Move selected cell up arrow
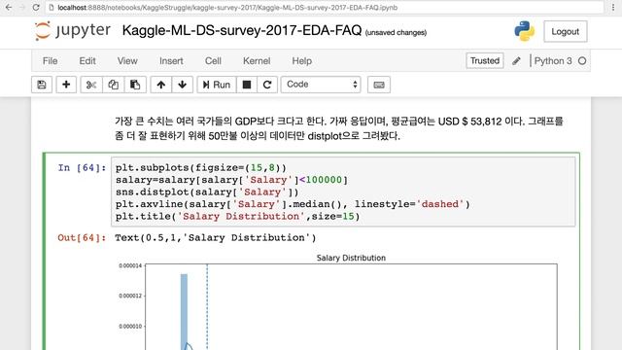 coord(160,85)
